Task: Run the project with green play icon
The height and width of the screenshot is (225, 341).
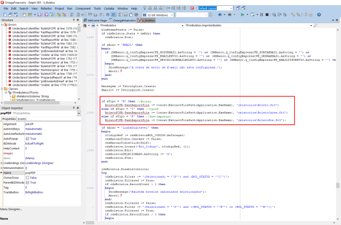Action: [x=242, y=15]
